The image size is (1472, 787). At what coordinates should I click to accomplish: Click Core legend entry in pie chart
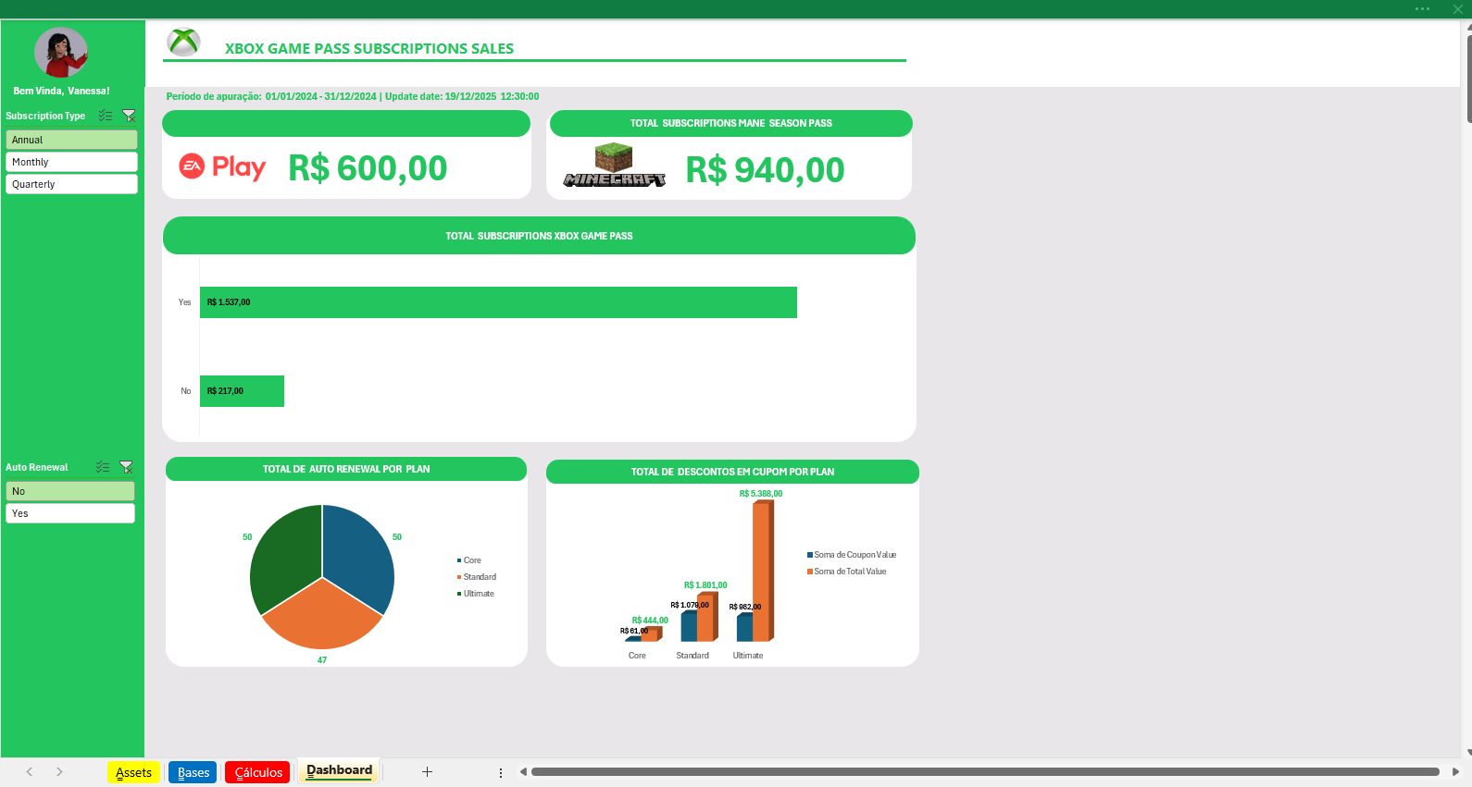coord(469,560)
